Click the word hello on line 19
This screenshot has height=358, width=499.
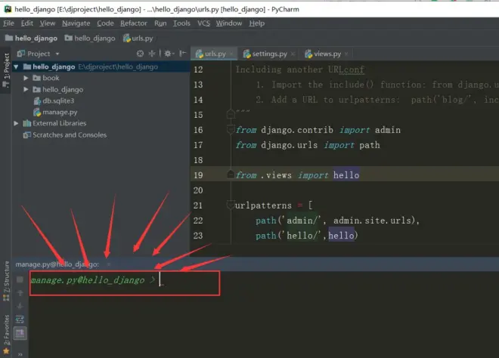pyautogui.click(x=346, y=175)
